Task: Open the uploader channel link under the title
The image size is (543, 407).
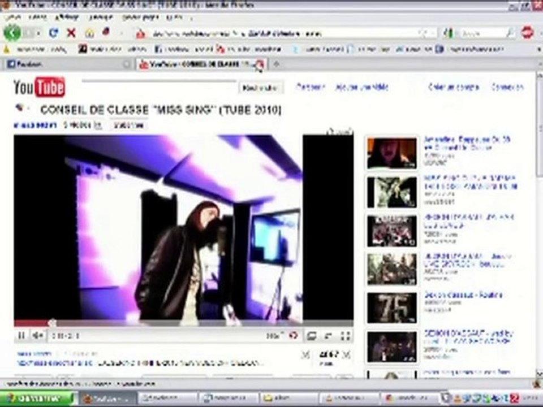Action: (35, 125)
